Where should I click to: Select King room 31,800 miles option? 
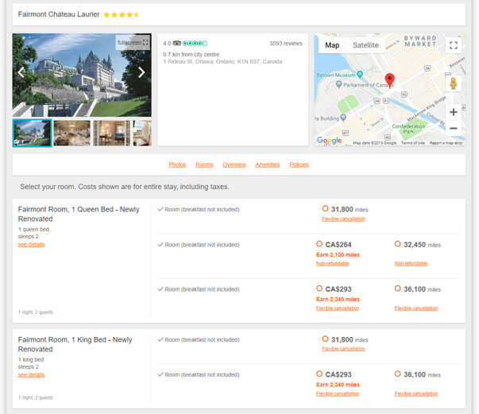click(x=325, y=339)
